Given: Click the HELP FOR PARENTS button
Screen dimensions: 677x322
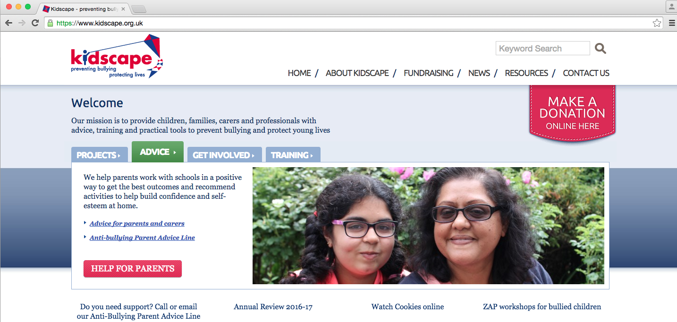Looking at the screenshot, I should click(x=133, y=269).
